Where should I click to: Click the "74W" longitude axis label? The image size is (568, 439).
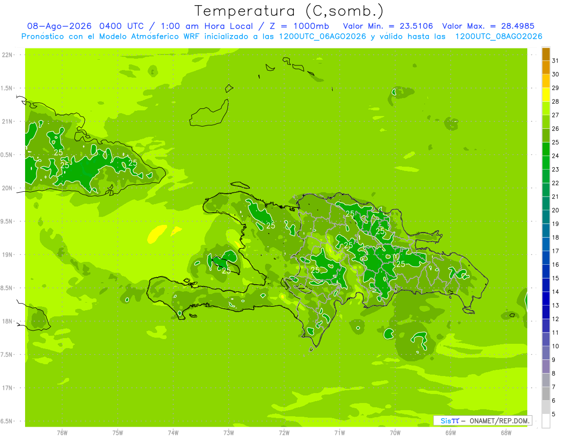pyautogui.click(x=173, y=432)
